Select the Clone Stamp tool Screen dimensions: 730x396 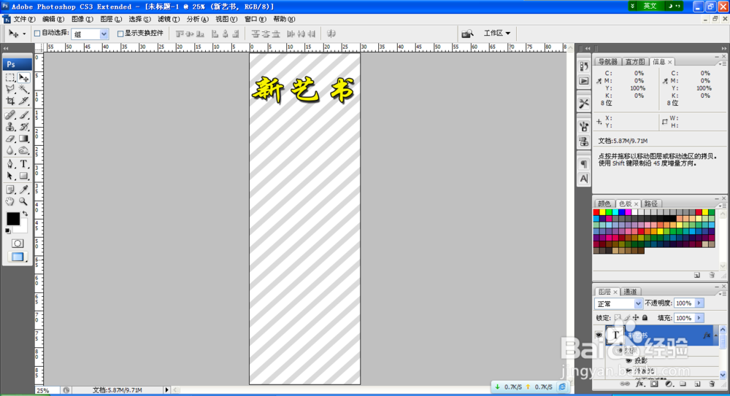point(10,127)
